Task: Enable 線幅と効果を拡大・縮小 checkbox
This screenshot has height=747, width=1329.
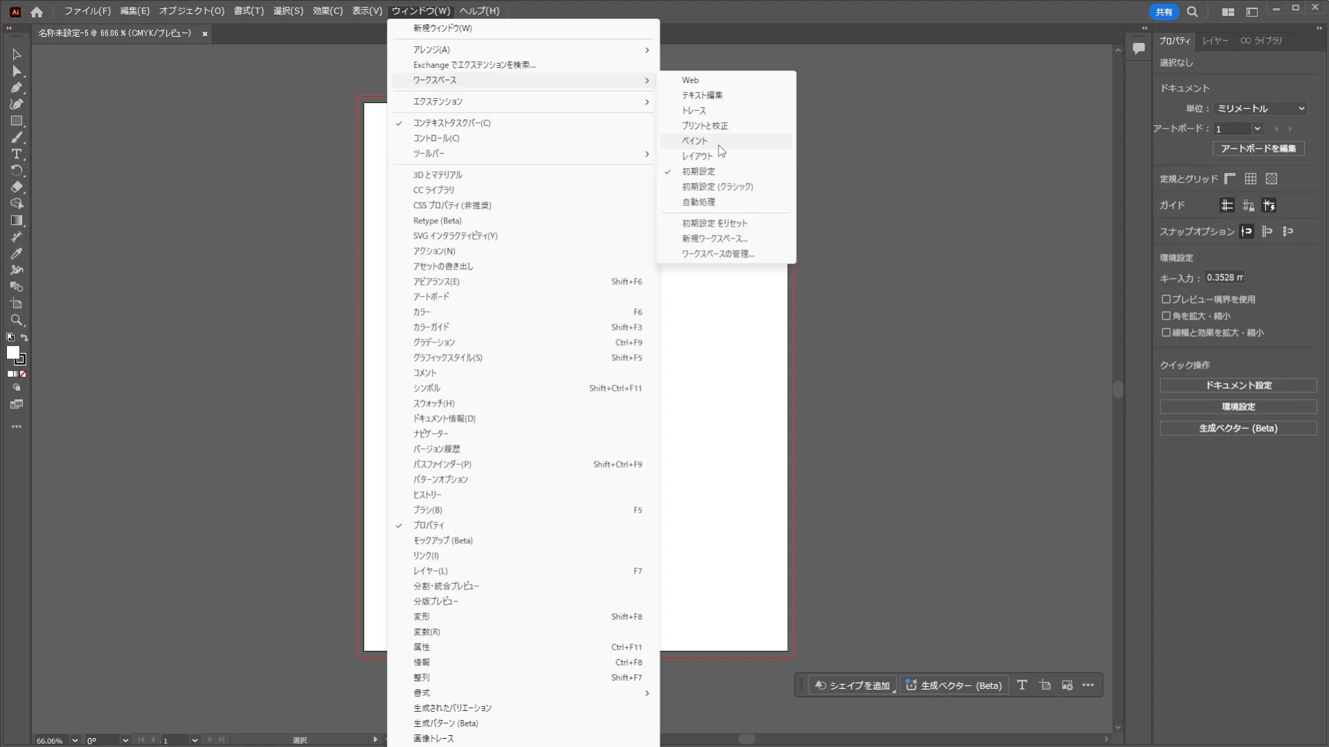Action: click(x=1166, y=333)
